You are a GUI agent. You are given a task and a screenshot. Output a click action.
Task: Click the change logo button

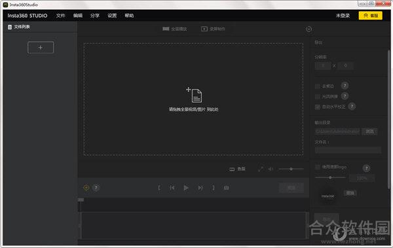coord(350,193)
